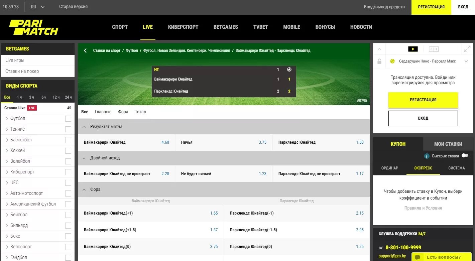Click the quick bets info icon
The height and width of the screenshot is (261, 475).
click(x=427, y=156)
